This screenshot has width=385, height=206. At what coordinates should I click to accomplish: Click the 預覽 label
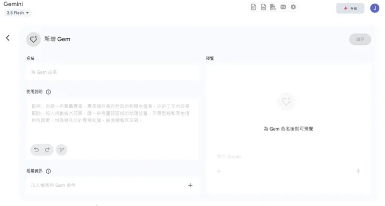coord(210,58)
